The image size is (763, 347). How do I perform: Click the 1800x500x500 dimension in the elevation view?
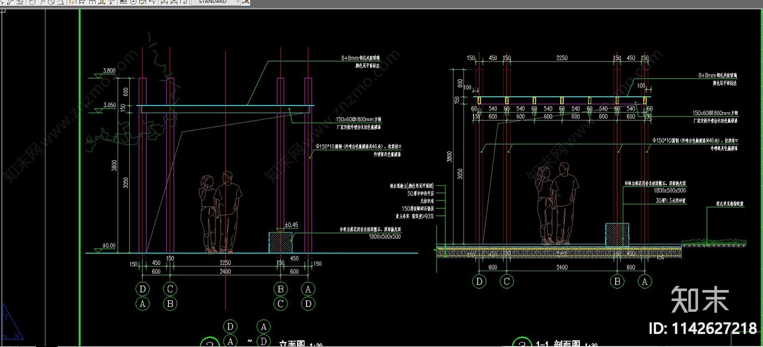click(x=384, y=237)
